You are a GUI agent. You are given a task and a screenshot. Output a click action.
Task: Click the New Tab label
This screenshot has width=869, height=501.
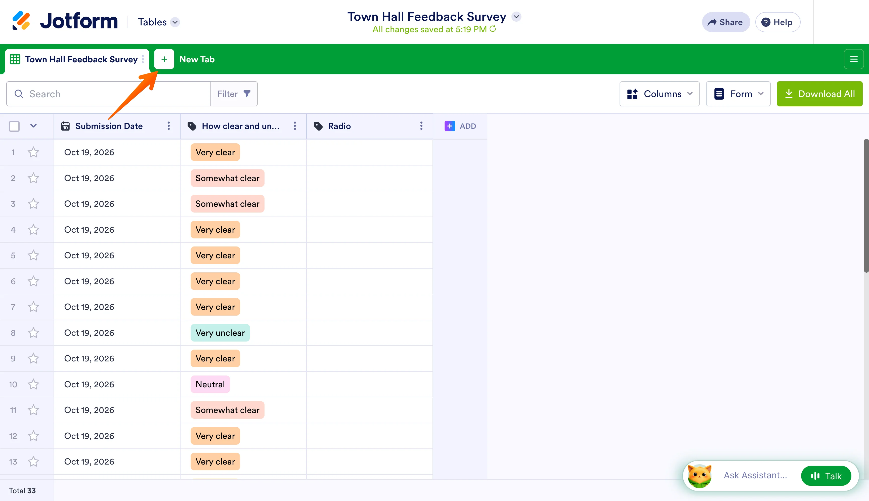pos(197,59)
